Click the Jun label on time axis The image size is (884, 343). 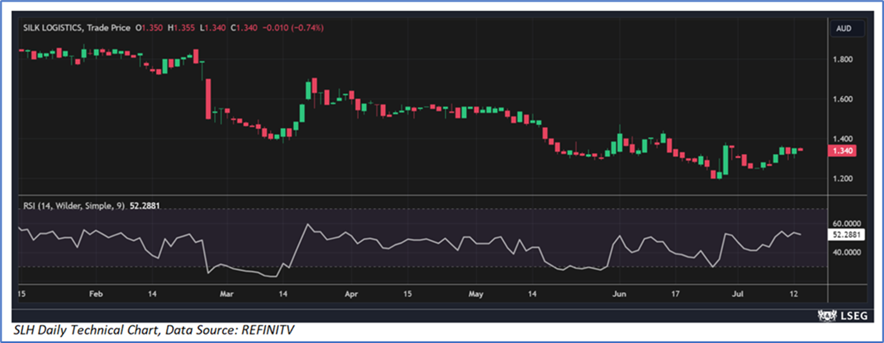coord(619,294)
